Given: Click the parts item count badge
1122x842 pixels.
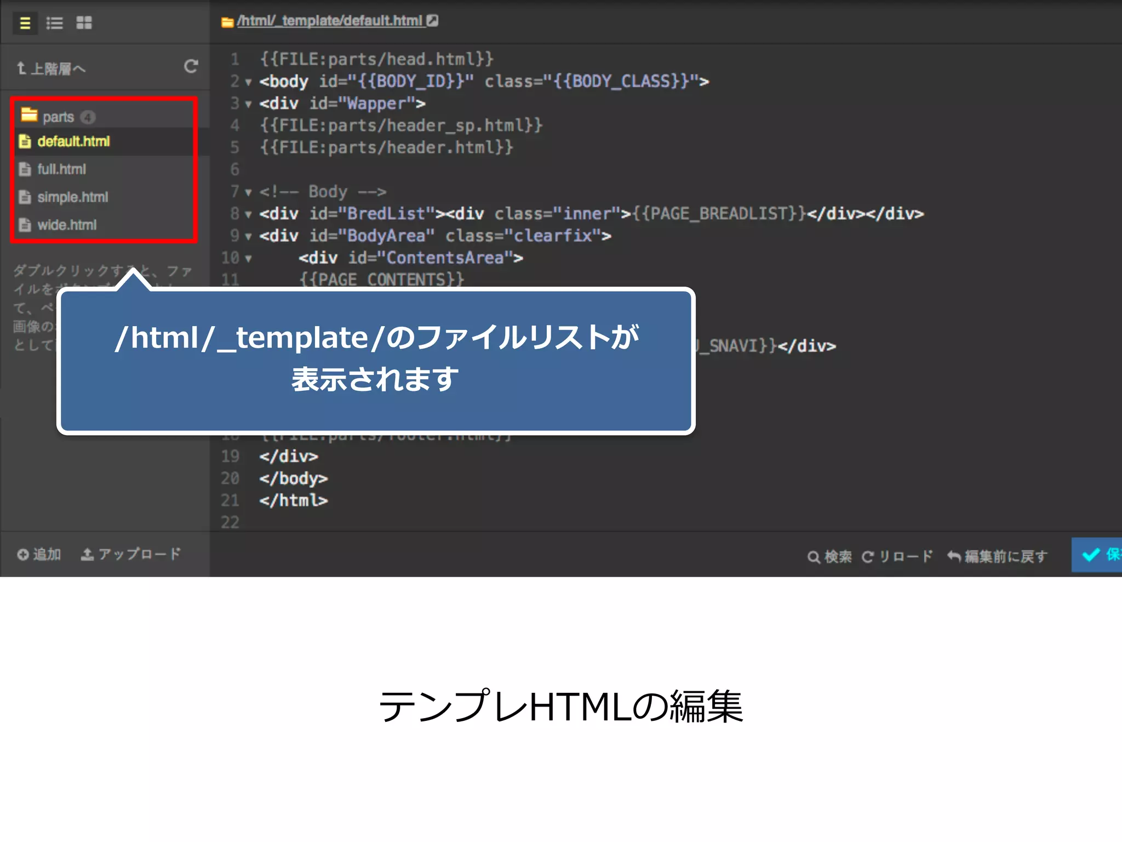Looking at the screenshot, I should [x=88, y=117].
